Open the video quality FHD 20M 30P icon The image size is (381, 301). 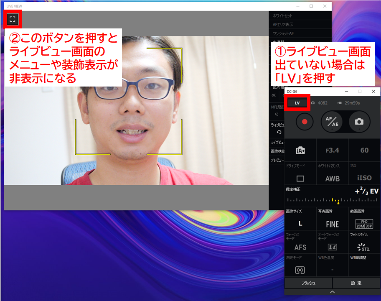tap(364, 224)
